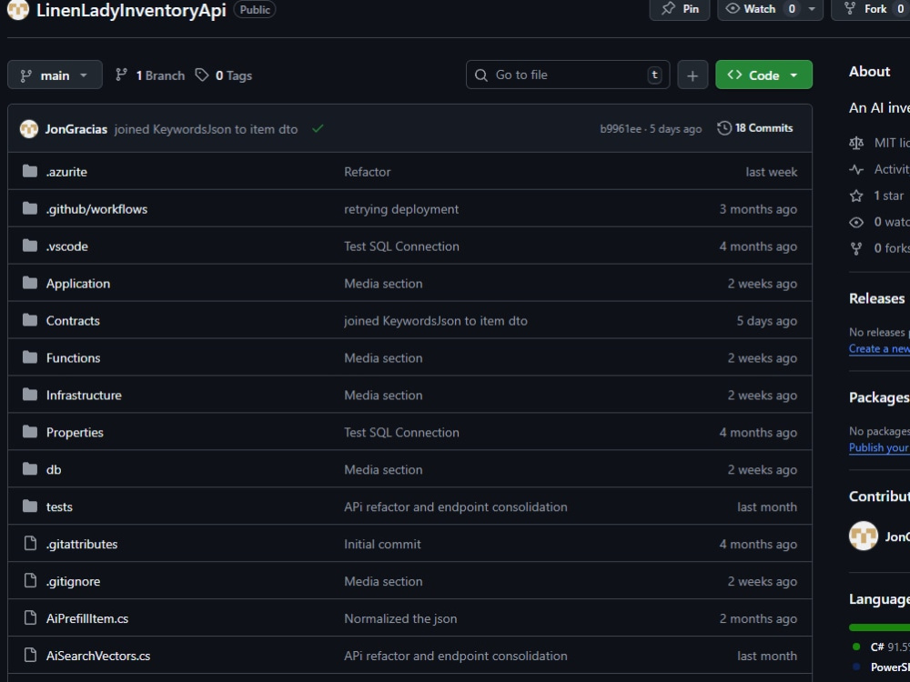
Task: Open the Contracts folder name
Action: click(x=73, y=320)
